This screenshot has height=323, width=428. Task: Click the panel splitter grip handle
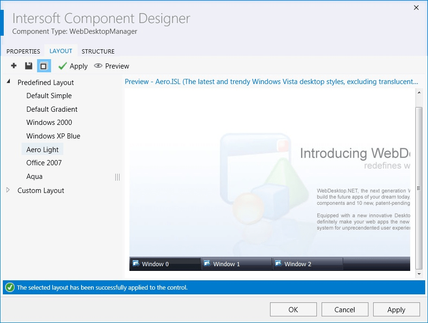click(117, 177)
